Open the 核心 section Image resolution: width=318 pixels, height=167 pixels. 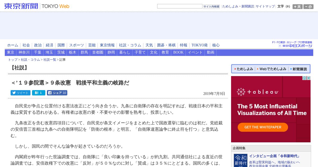coord(216,45)
